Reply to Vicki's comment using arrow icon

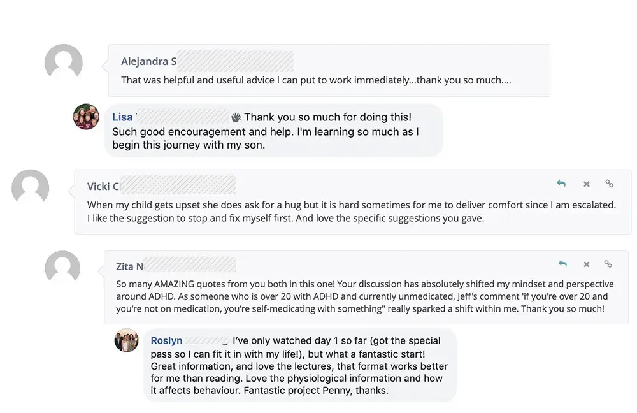tap(561, 184)
